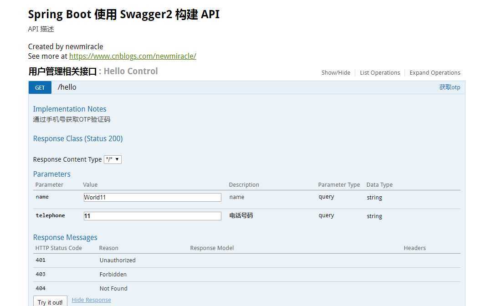
Task: Select the Not Found reason text
Action: [113, 288]
